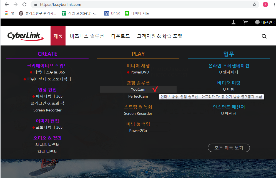Click the site search magnifier icon

point(264,36)
